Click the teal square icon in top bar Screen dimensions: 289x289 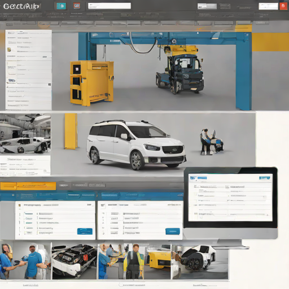(x=62, y=6)
